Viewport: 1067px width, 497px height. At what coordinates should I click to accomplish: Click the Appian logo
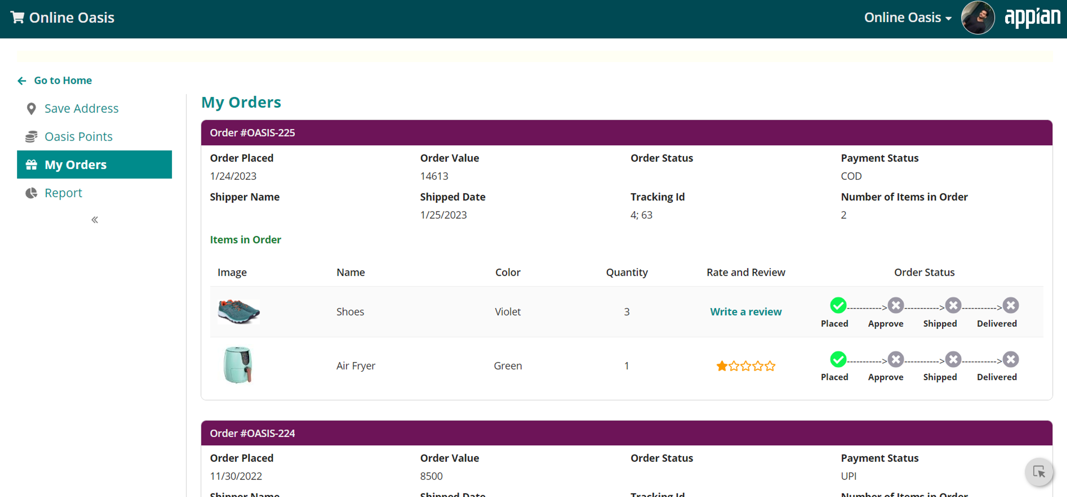[x=1032, y=17]
